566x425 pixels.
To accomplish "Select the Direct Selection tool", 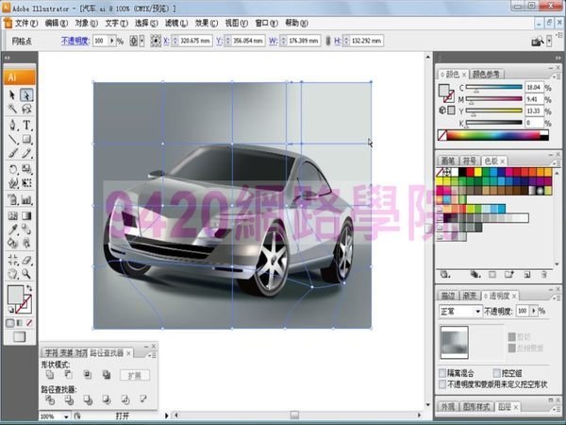I will 27,95.
